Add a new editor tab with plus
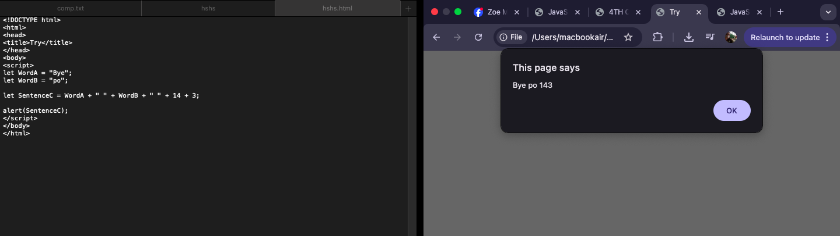 [x=408, y=8]
